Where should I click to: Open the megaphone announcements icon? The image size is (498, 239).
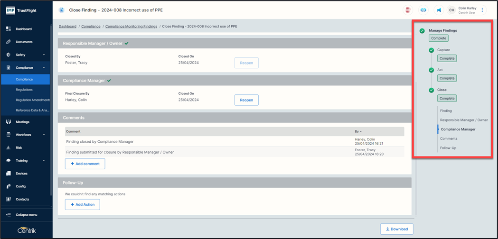click(x=439, y=10)
